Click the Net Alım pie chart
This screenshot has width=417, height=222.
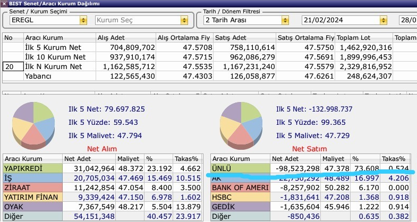click(33, 125)
